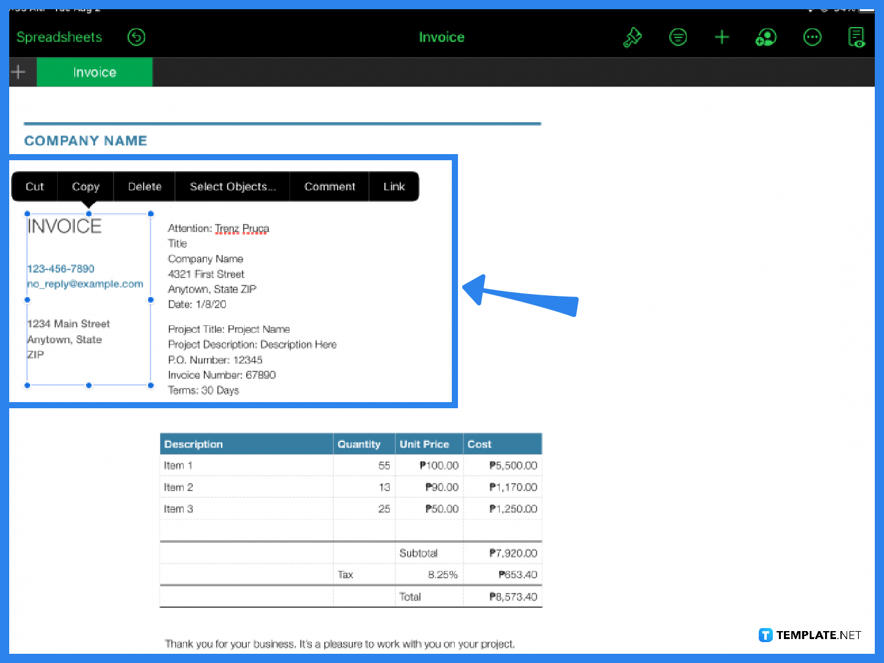Grab the middle-right selection handle
Screen dimensions: 884x663
pyautogui.click(x=150, y=300)
